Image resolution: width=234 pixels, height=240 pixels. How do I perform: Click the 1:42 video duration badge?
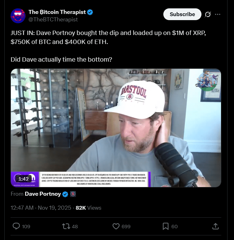click(x=24, y=179)
